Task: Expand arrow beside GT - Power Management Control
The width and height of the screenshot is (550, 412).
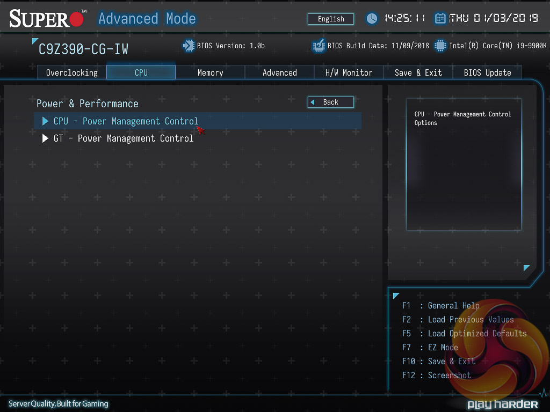Action: click(x=45, y=138)
